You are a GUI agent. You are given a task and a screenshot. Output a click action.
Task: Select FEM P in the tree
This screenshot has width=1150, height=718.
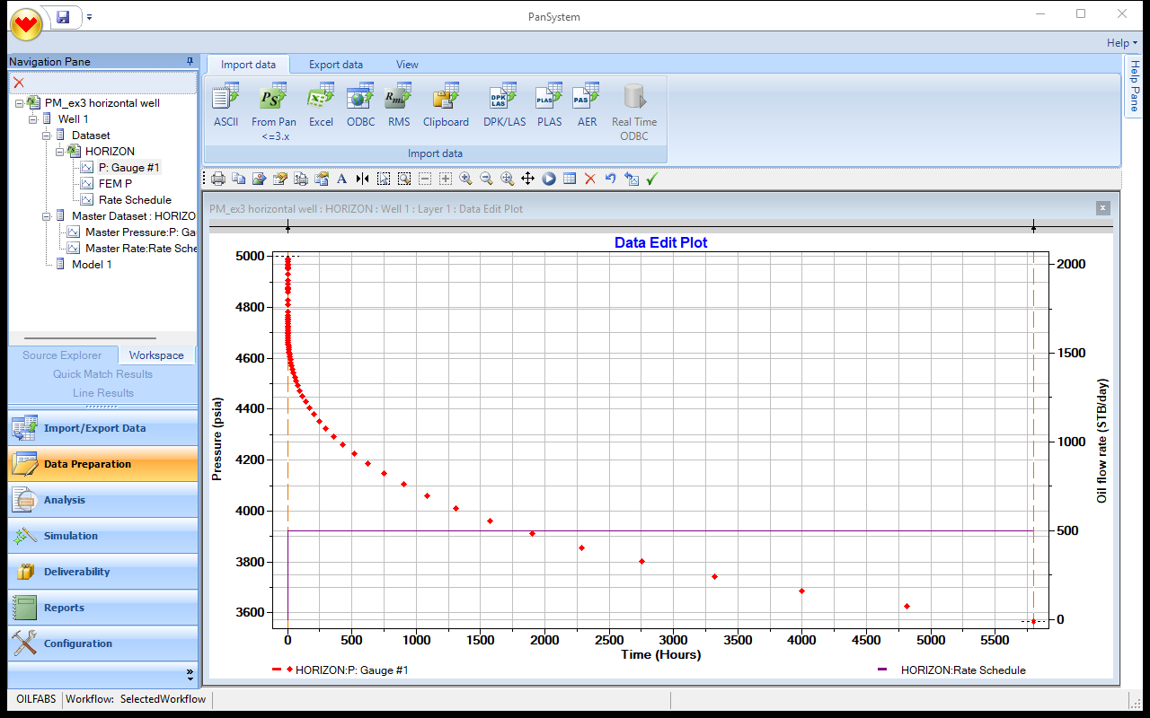click(x=115, y=184)
